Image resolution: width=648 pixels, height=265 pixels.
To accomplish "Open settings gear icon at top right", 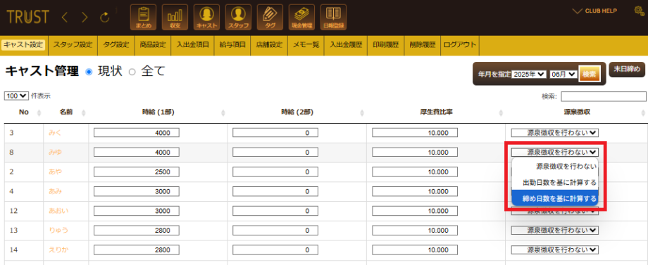I will coord(640,11).
